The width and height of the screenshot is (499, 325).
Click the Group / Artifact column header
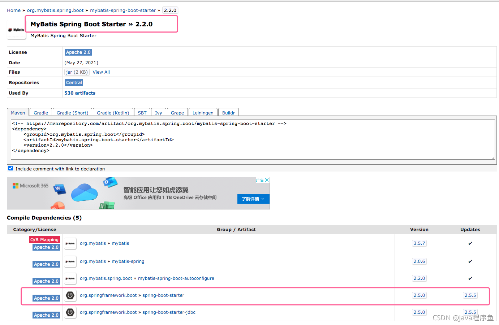(x=236, y=230)
